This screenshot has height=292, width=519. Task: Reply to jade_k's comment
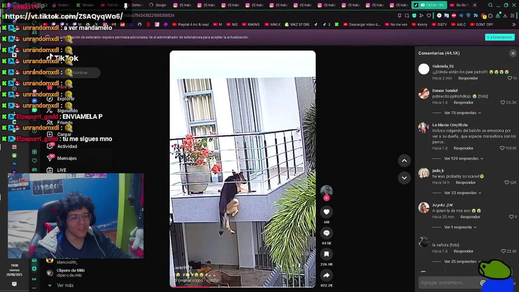point(465,182)
